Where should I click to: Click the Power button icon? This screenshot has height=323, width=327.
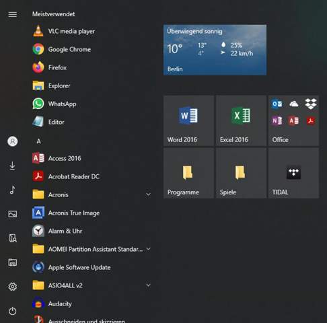tap(13, 311)
